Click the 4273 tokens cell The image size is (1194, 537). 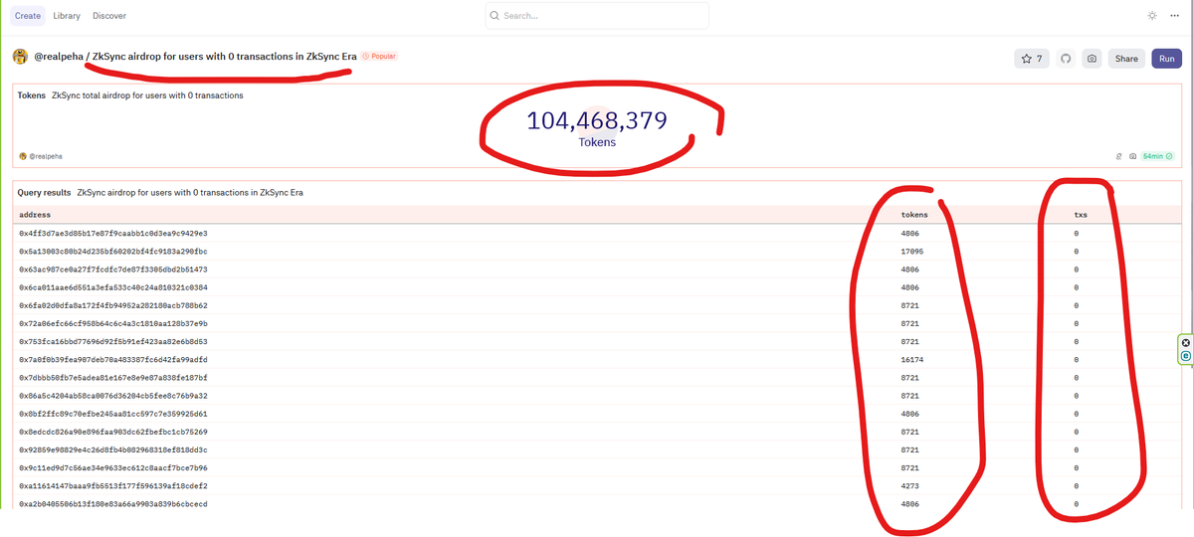[x=910, y=486]
